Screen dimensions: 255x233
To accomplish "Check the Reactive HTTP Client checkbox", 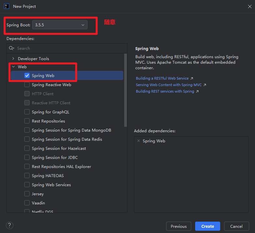I will click(x=27, y=103).
